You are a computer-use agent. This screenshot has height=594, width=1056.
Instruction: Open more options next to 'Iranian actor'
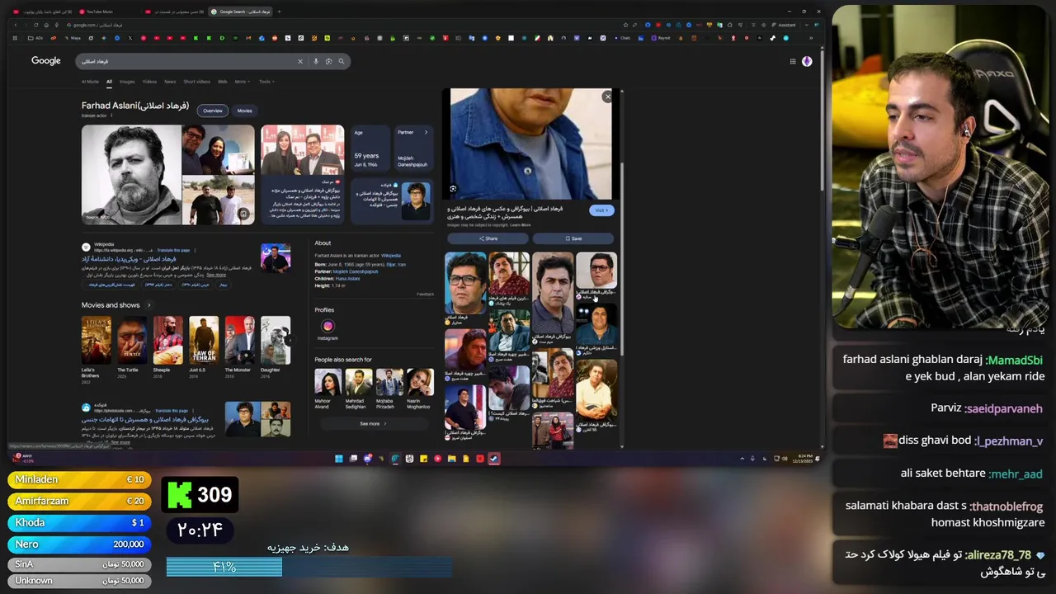tap(111, 115)
